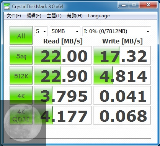Screen dimensions: 160x146
Task: Click the Write [MB/s] column header
Action: click(x=122, y=41)
